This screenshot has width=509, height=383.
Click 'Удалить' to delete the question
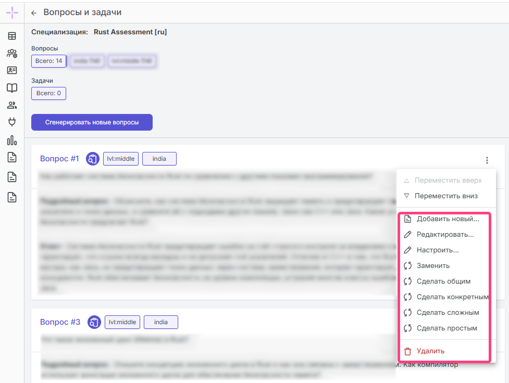click(x=430, y=351)
